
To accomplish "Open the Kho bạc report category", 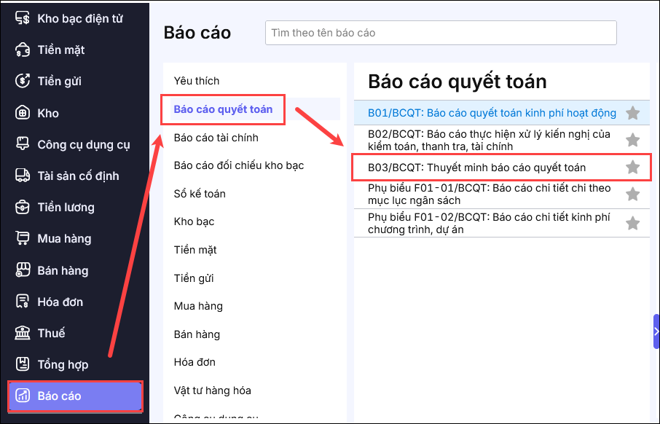I will (x=194, y=221).
